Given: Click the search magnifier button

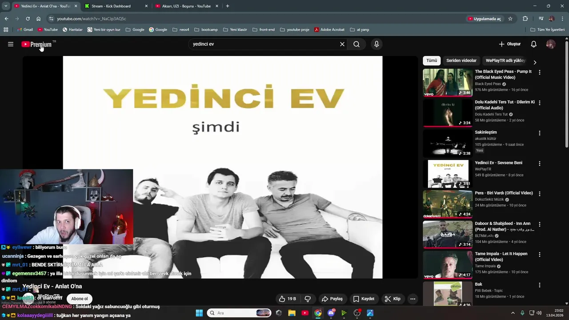Looking at the screenshot, I should 357,44.
